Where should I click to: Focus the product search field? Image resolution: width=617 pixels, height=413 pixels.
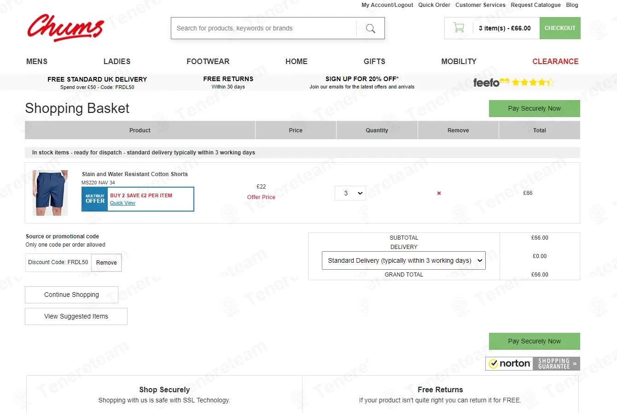(263, 28)
